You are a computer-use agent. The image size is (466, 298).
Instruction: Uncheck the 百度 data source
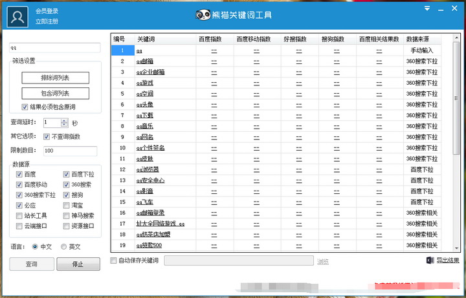pos(19,175)
